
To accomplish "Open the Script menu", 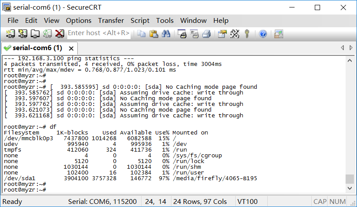I will tap(140, 21).
